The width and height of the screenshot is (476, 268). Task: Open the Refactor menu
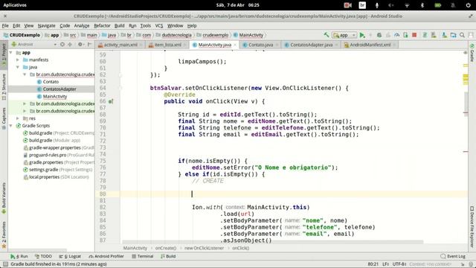[x=102, y=25]
